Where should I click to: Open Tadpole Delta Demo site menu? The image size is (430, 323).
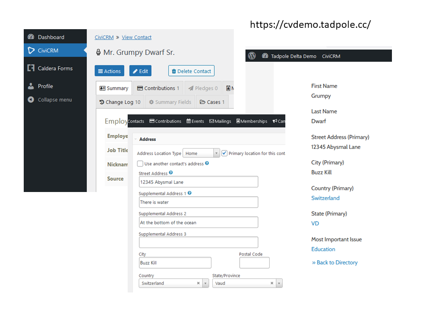click(x=289, y=56)
